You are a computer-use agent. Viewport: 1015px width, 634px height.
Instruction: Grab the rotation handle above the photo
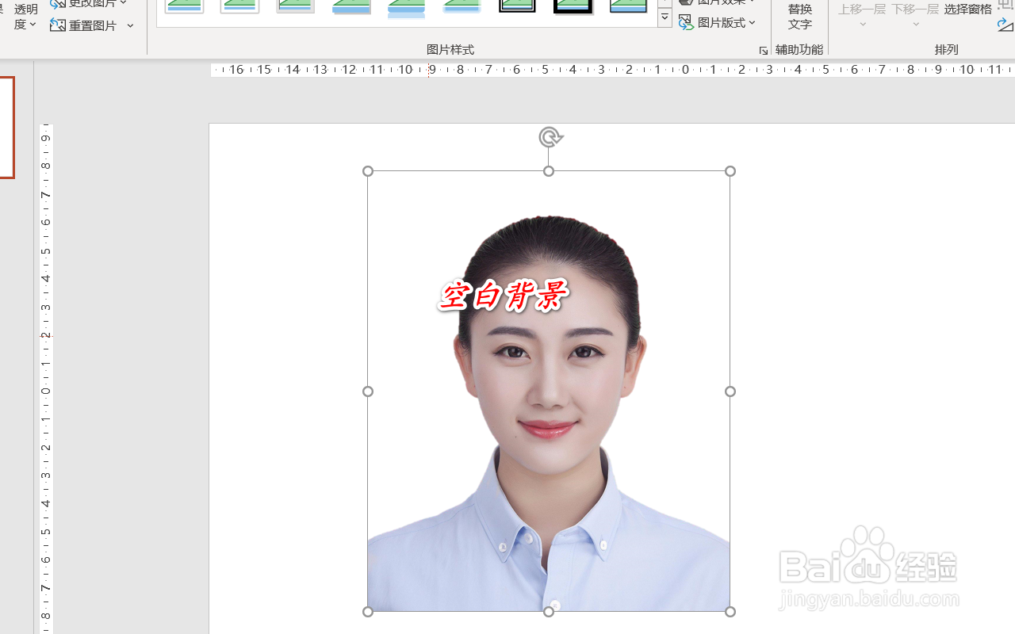click(550, 136)
